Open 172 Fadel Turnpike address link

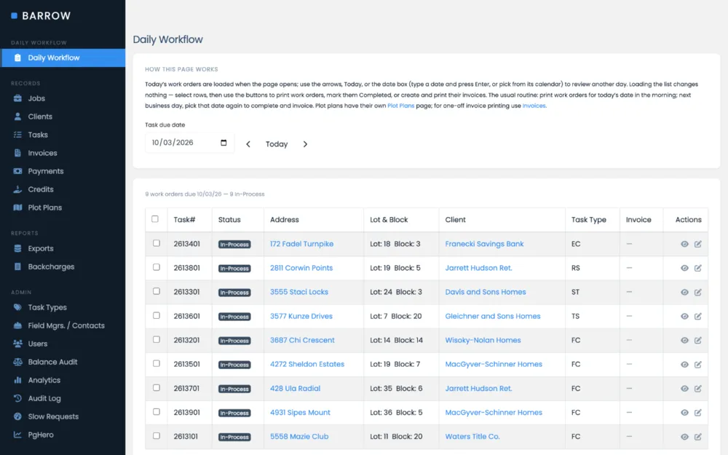(302, 244)
